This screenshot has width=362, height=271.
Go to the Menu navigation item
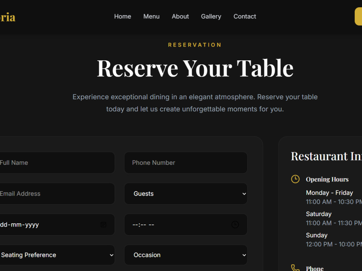[151, 16]
